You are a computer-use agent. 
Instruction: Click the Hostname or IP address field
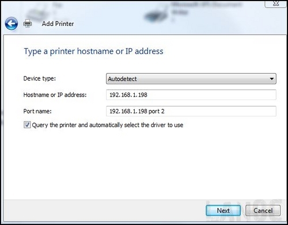191,95
